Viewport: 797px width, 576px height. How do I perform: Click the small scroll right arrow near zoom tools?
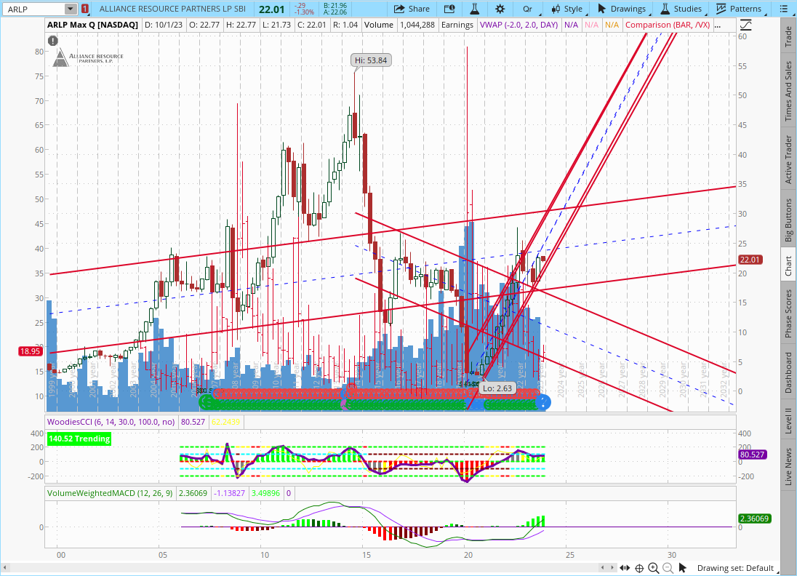[x=611, y=568]
